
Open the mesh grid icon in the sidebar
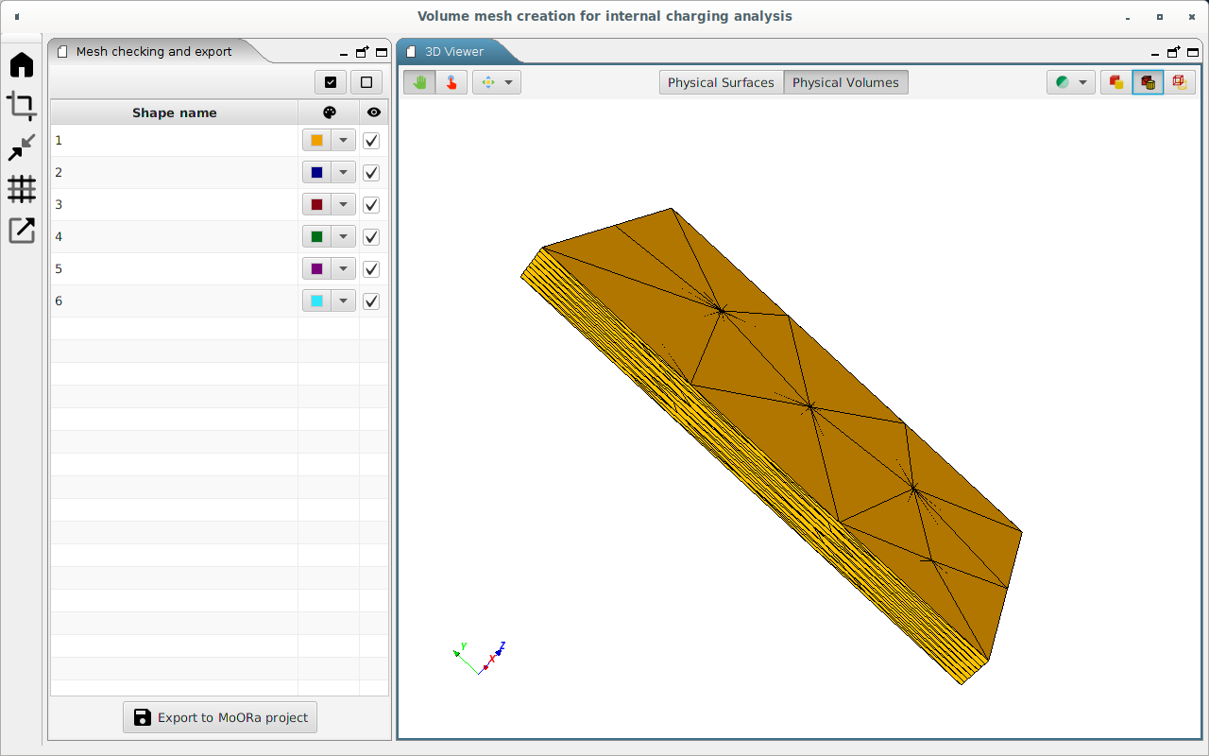point(22,189)
